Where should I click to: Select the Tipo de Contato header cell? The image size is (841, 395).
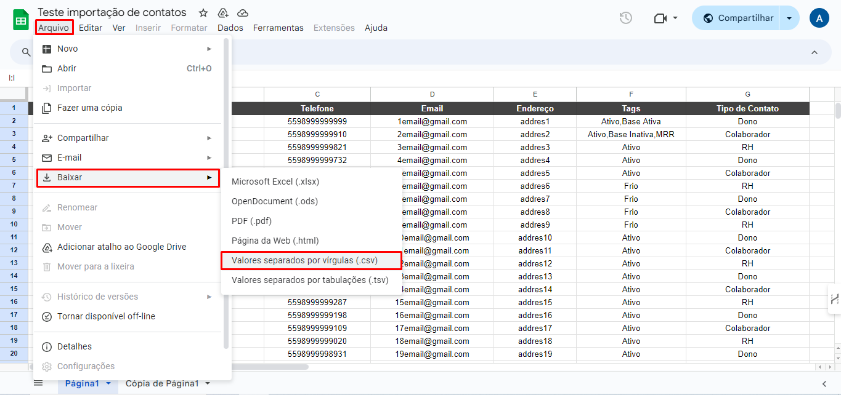[x=747, y=109]
